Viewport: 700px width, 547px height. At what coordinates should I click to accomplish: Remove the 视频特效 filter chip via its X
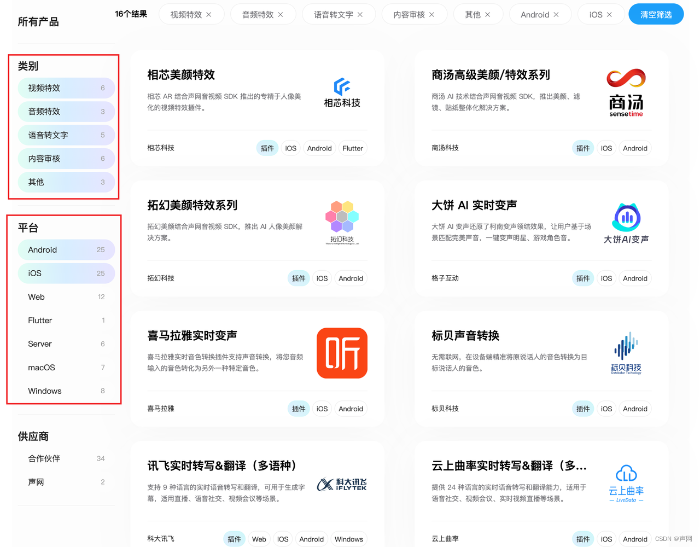pos(208,15)
